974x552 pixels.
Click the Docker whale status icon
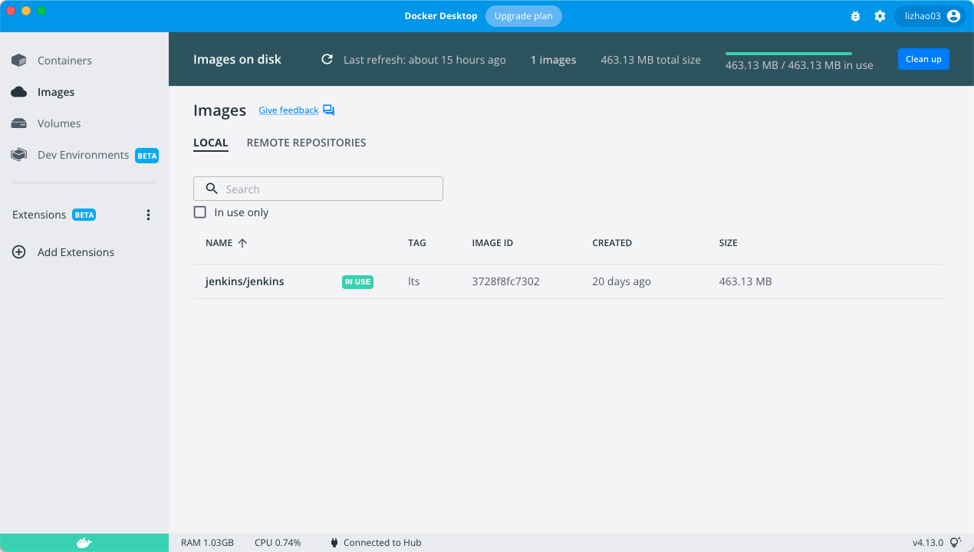84,543
